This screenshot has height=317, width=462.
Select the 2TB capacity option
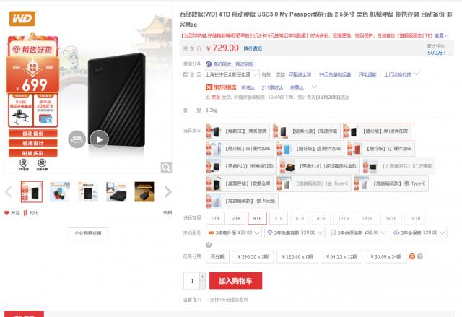[x=236, y=218]
